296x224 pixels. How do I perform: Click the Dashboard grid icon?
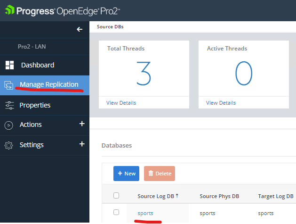click(x=9, y=65)
